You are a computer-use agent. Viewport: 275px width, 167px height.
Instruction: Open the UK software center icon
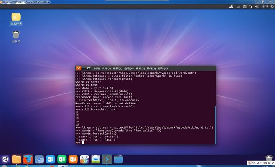click(84, 159)
